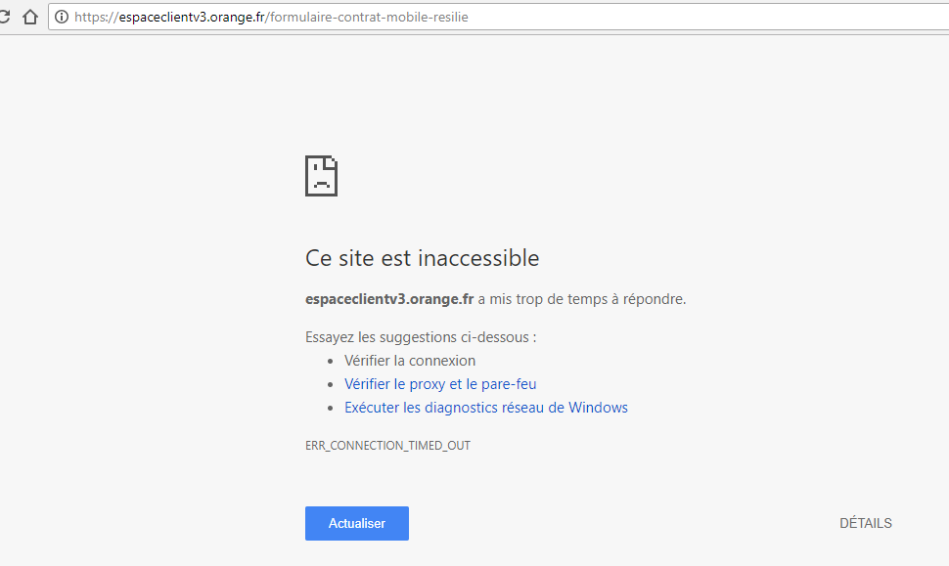Click 'a mis trop de temps à répondre' text
The height and width of the screenshot is (566, 949).
click(x=582, y=299)
